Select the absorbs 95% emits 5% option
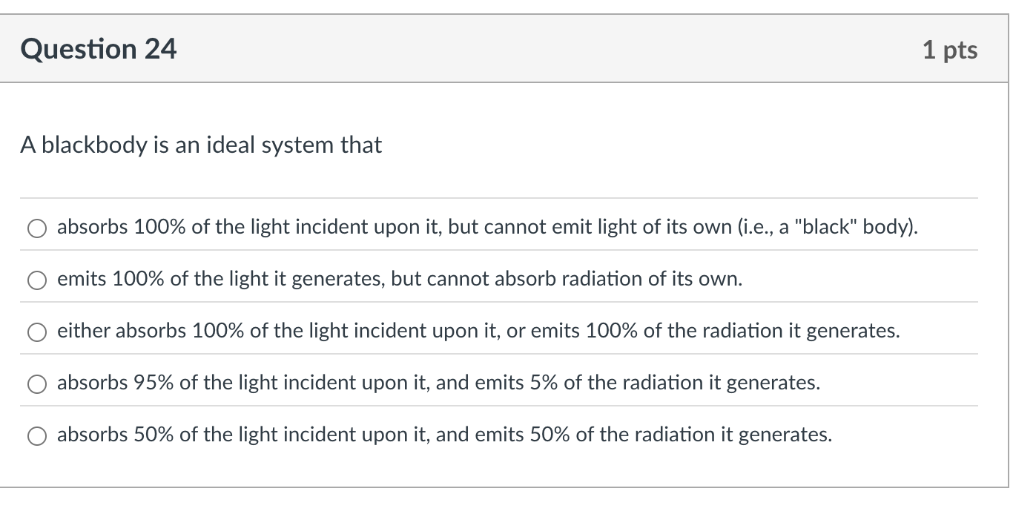 pos(36,383)
